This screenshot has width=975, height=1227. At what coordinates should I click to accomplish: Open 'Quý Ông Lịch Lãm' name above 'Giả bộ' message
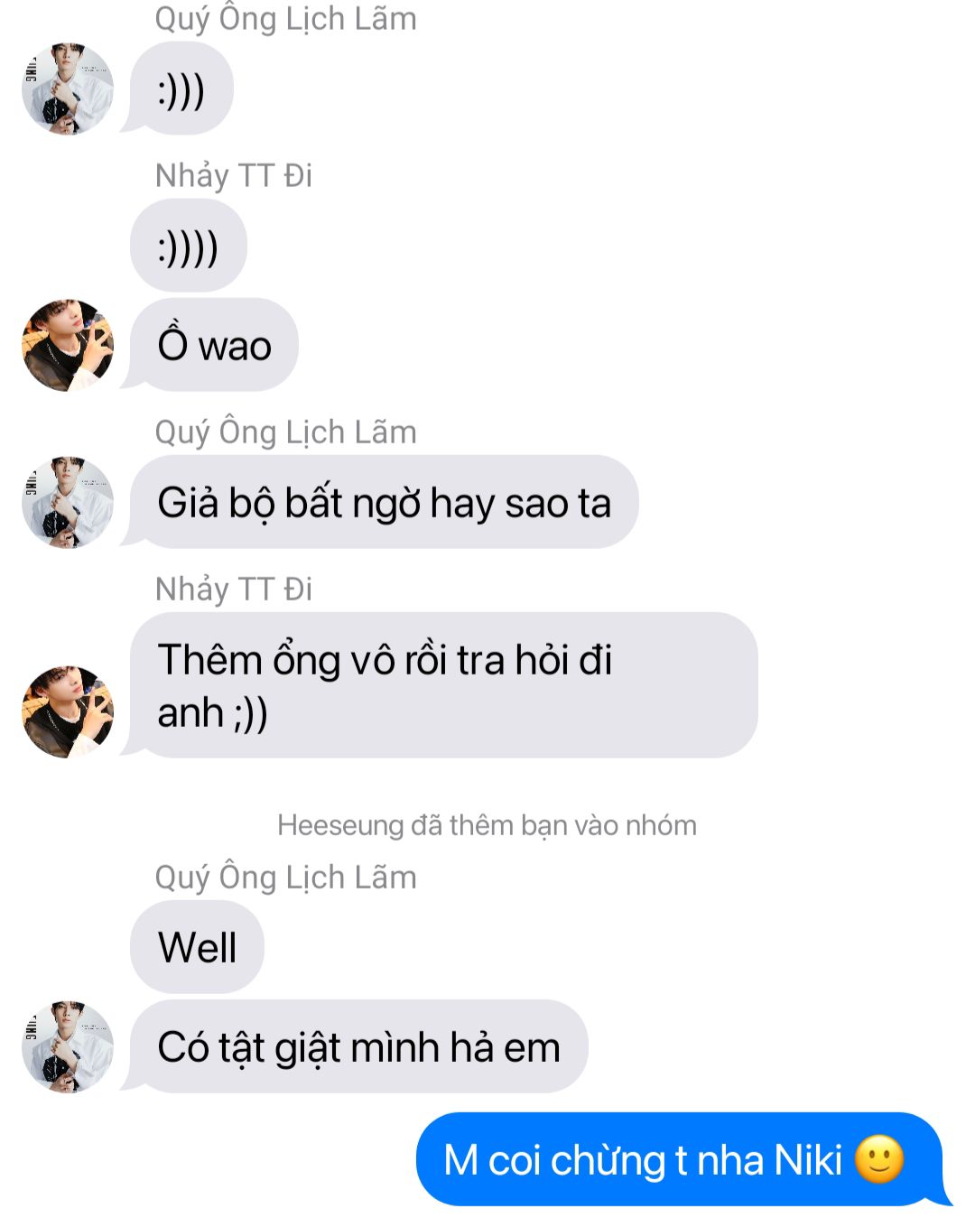pyautogui.click(x=285, y=432)
